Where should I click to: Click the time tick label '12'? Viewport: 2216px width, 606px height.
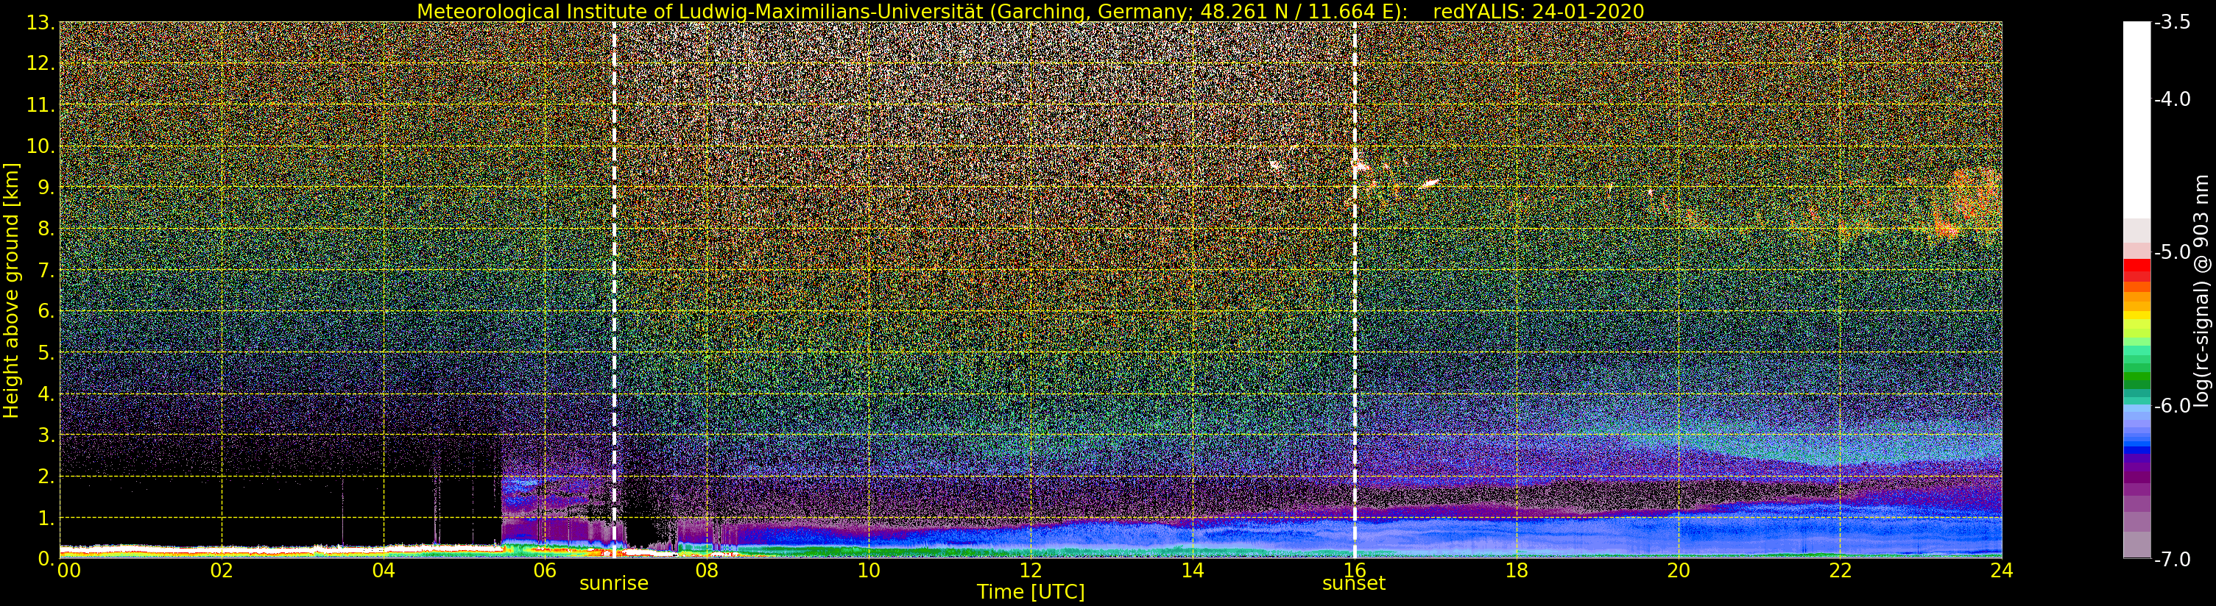[1031, 571]
